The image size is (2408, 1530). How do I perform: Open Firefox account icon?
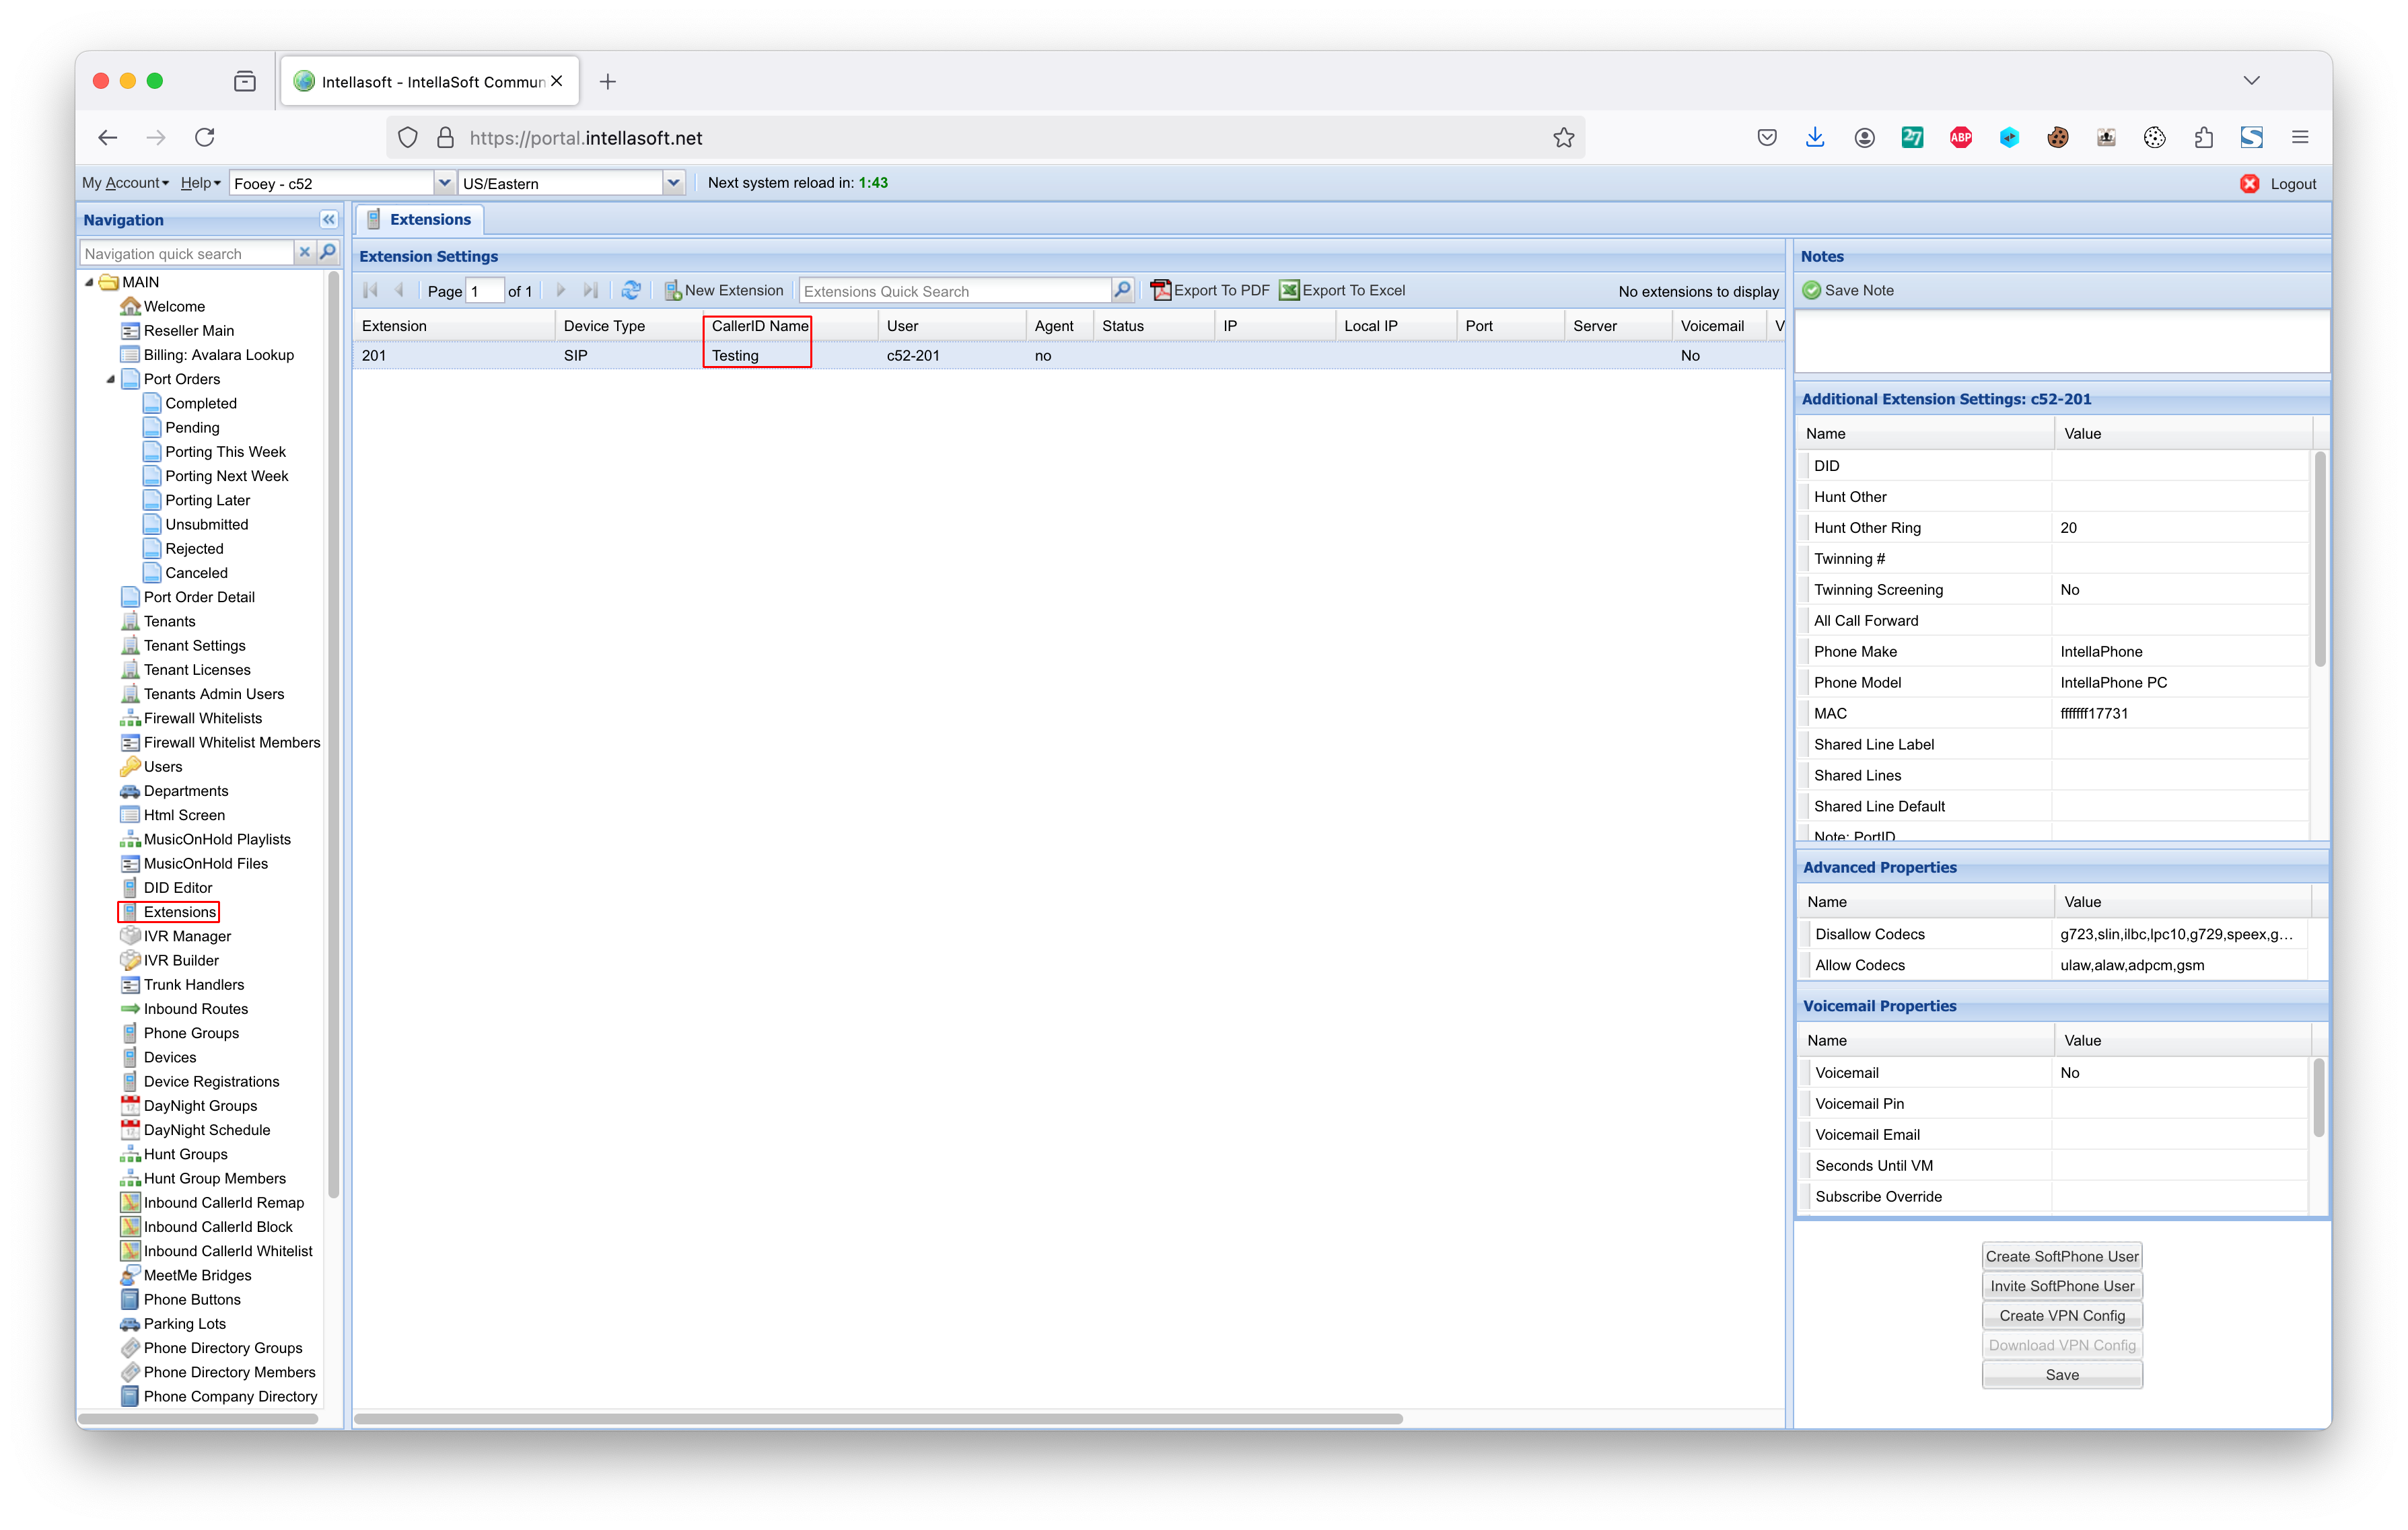pos(1864,137)
